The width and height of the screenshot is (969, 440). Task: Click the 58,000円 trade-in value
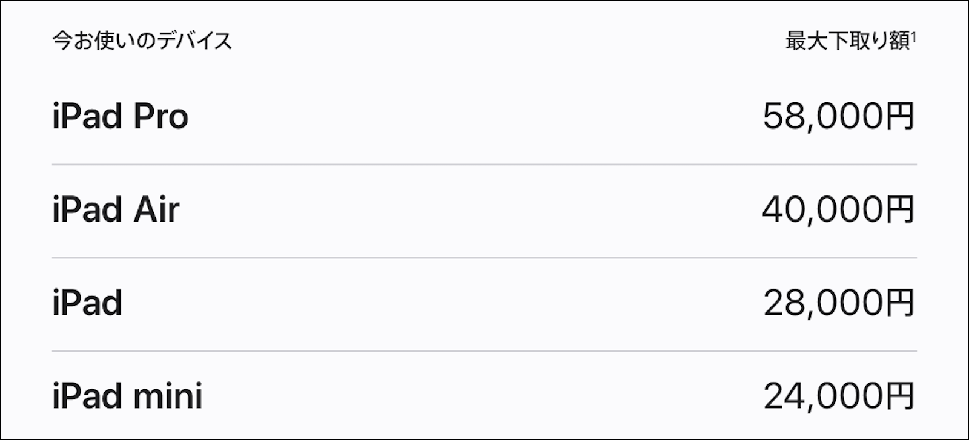[x=838, y=116]
